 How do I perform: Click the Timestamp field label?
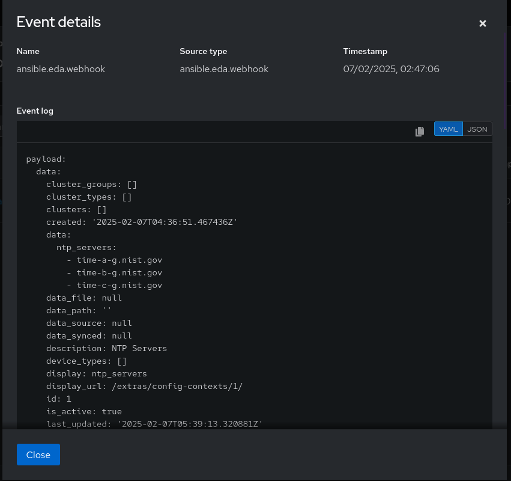[365, 51]
